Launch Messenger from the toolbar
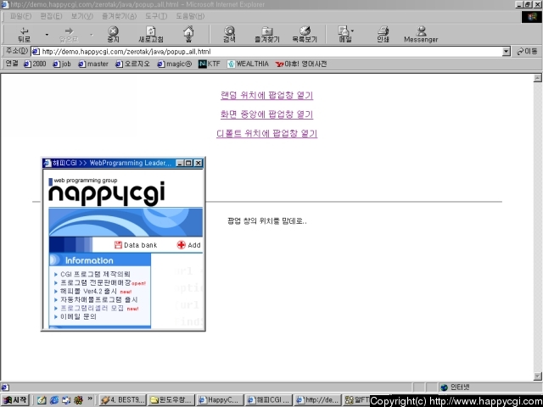543x407 pixels. point(421,34)
